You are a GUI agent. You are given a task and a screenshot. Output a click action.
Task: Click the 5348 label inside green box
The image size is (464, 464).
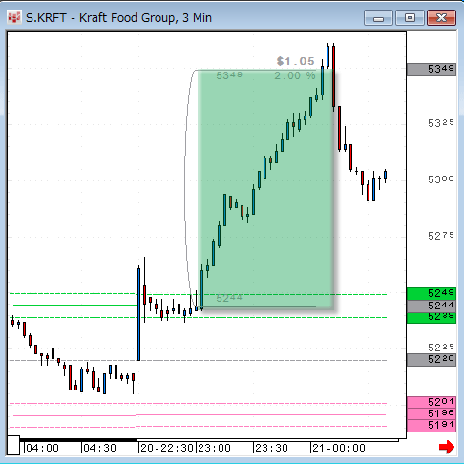coord(229,75)
